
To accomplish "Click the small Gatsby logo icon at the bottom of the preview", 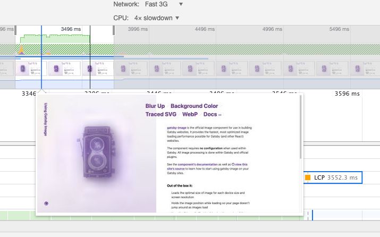I will click(x=46, y=204).
